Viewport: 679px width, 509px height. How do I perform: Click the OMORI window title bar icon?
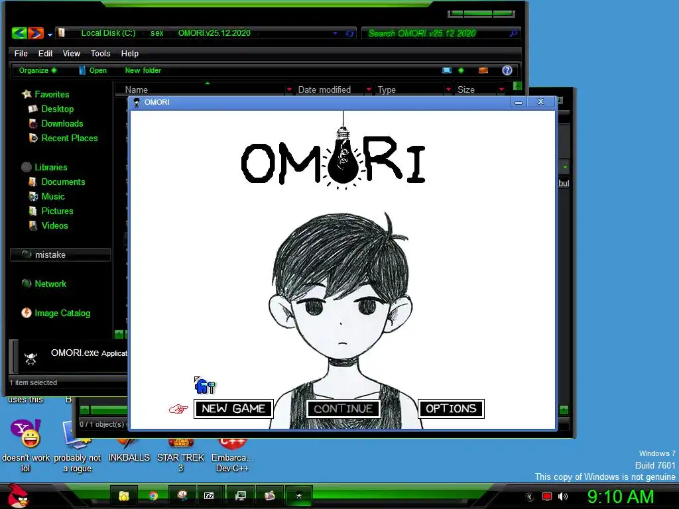pos(137,102)
